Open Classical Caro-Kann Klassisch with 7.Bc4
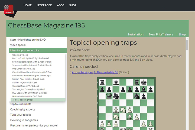This screenshot has width=195, height=130. tap(32, 72)
